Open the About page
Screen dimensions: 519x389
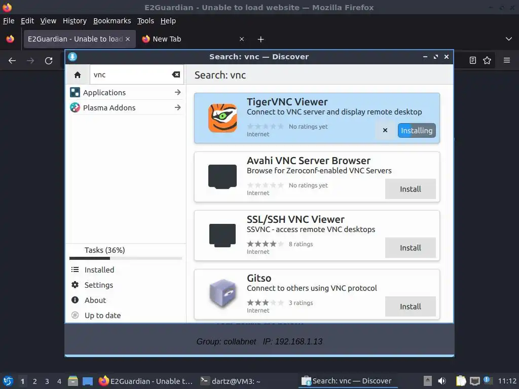[x=126, y=300]
